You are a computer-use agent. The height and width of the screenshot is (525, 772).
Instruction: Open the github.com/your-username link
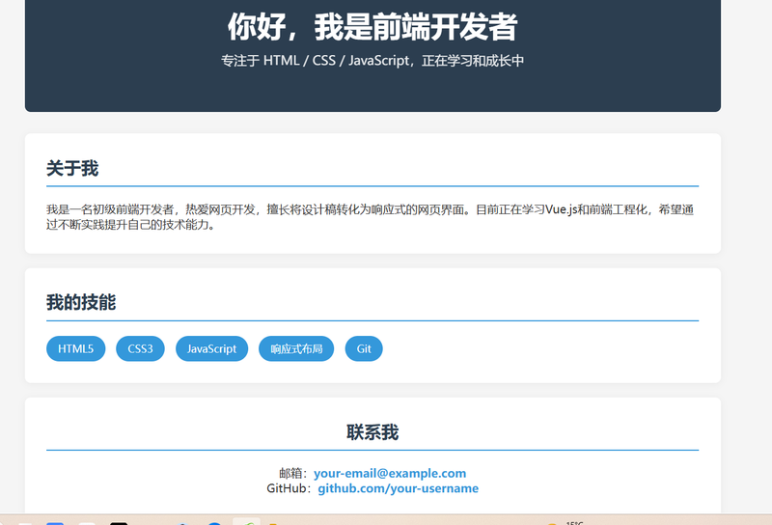point(398,488)
